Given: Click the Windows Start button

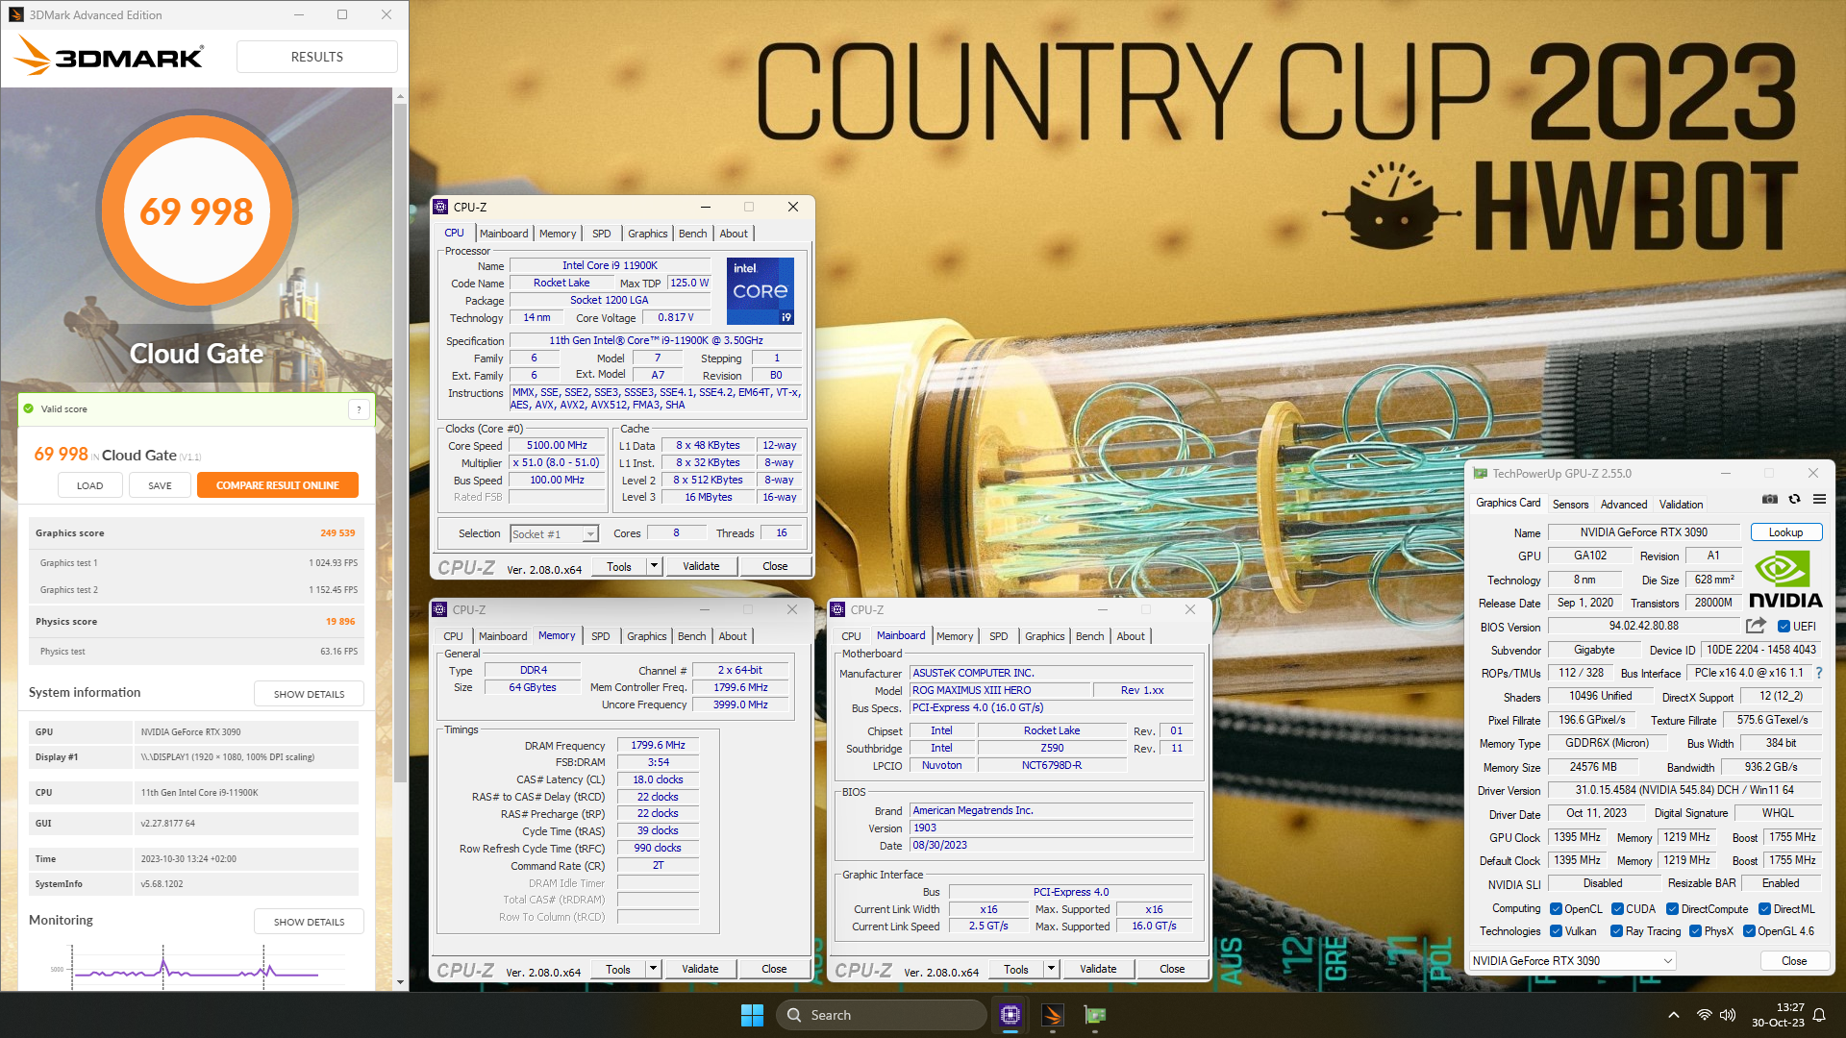Looking at the screenshot, I should [x=752, y=1015].
